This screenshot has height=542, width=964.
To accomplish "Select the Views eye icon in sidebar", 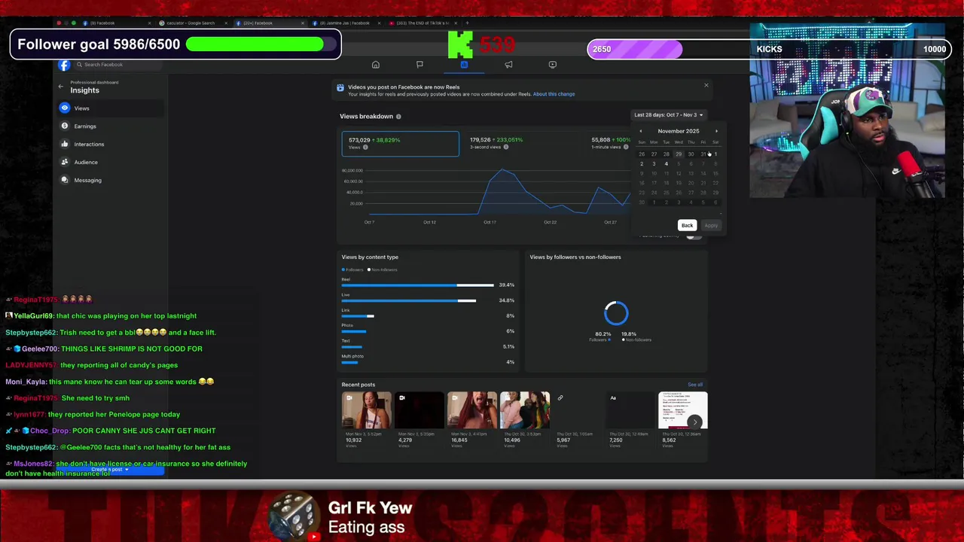I will (65, 108).
